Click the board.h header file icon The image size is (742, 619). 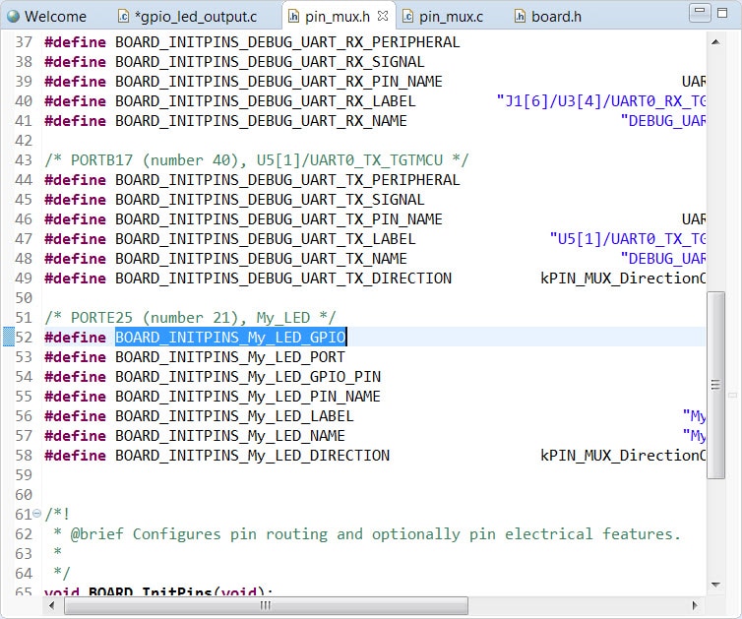(521, 16)
